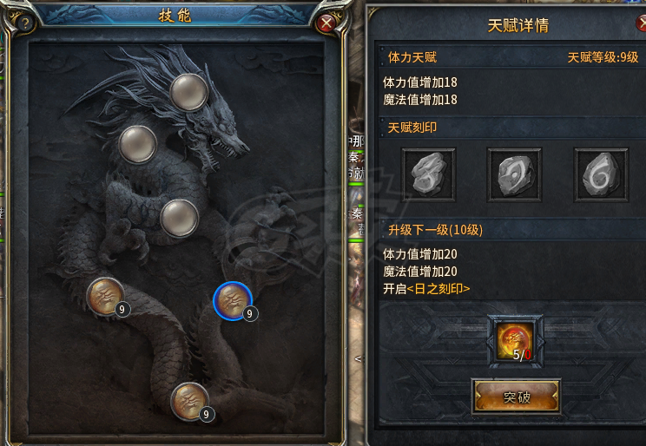Select the leftmost orange level 9 talent orb

point(105,297)
